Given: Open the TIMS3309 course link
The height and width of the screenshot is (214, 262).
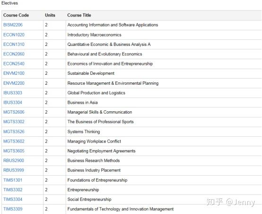Looking at the screenshot, I should pyautogui.click(x=13, y=209).
